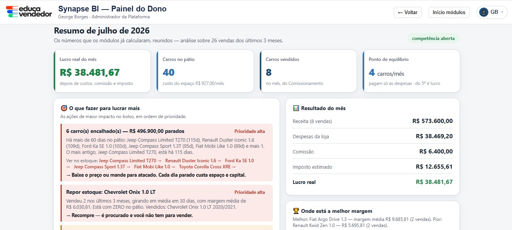The image size is (512, 230).
Task: Click 'Prioridade alta' on the Repor estoque card
Action: pos(250,192)
